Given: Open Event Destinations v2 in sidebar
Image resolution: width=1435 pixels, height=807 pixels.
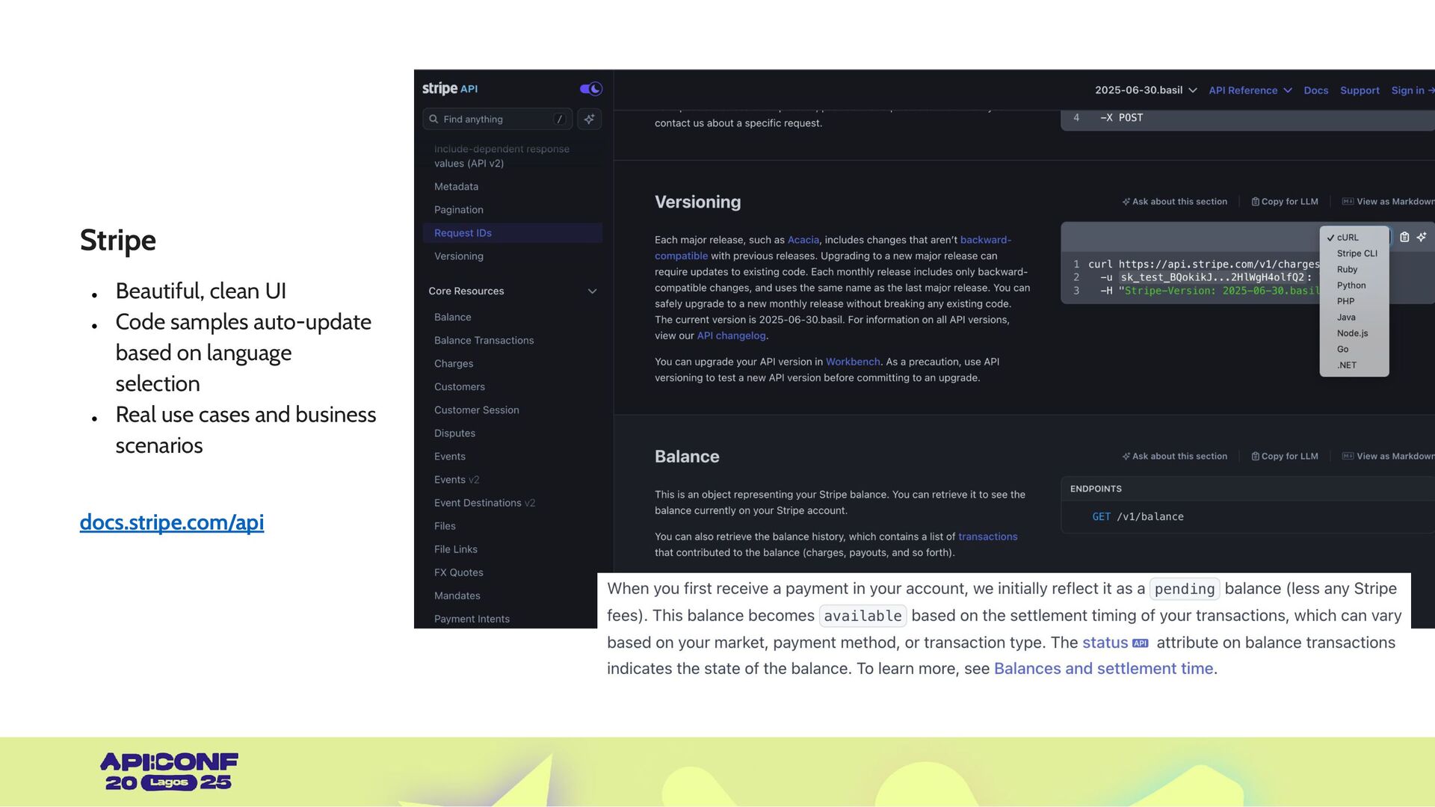Looking at the screenshot, I should 484,503.
